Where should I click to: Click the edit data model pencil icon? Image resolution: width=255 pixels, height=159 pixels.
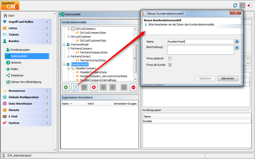point(75,87)
